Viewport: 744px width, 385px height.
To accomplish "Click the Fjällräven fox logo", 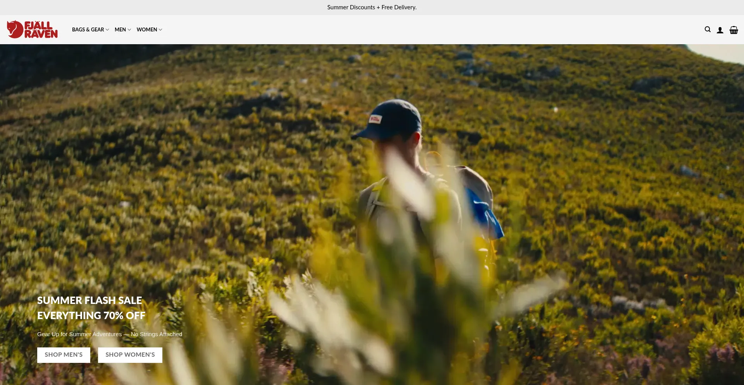I will click(x=32, y=29).
